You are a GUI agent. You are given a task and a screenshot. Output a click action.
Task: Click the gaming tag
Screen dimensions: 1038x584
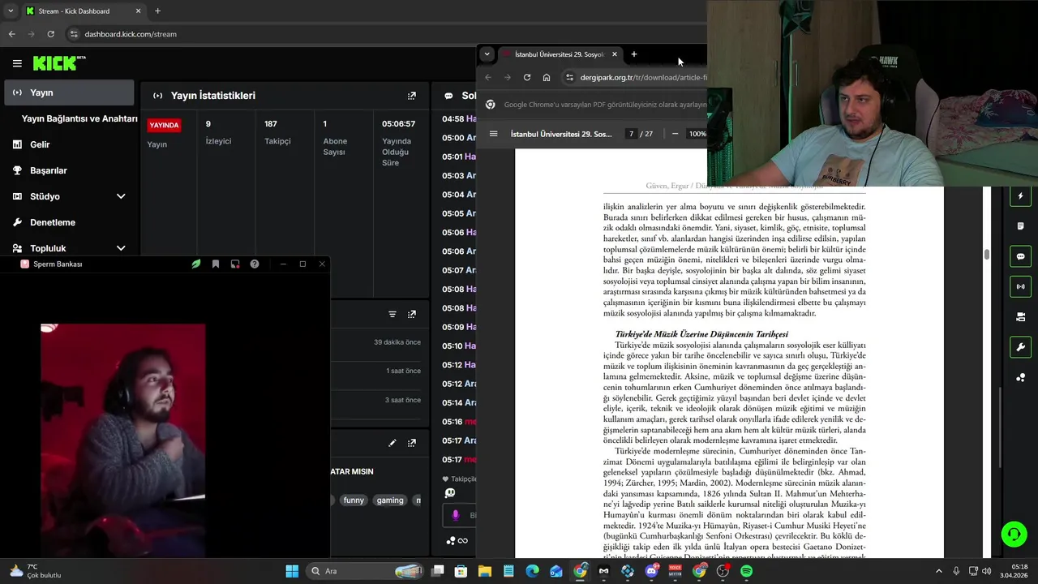click(390, 500)
